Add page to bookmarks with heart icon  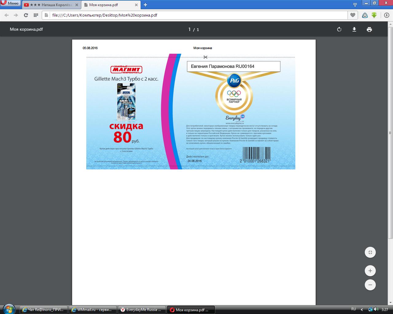(353, 15)
